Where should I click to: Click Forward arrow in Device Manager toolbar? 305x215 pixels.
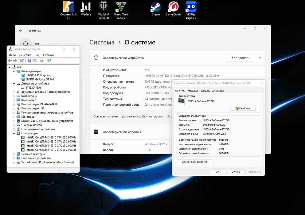coord(15,61)
